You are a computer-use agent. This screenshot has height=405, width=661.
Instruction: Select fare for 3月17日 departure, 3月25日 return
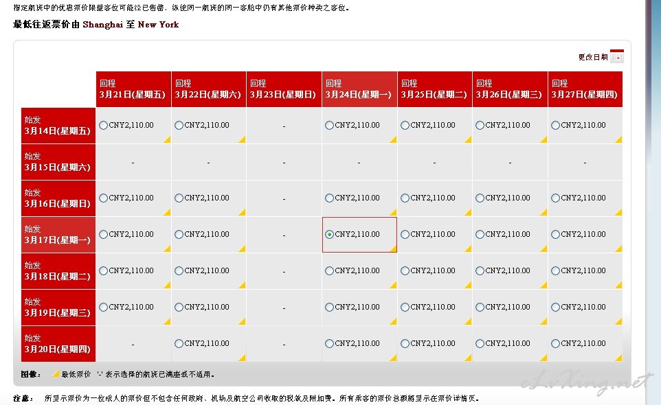pos(405,235)
